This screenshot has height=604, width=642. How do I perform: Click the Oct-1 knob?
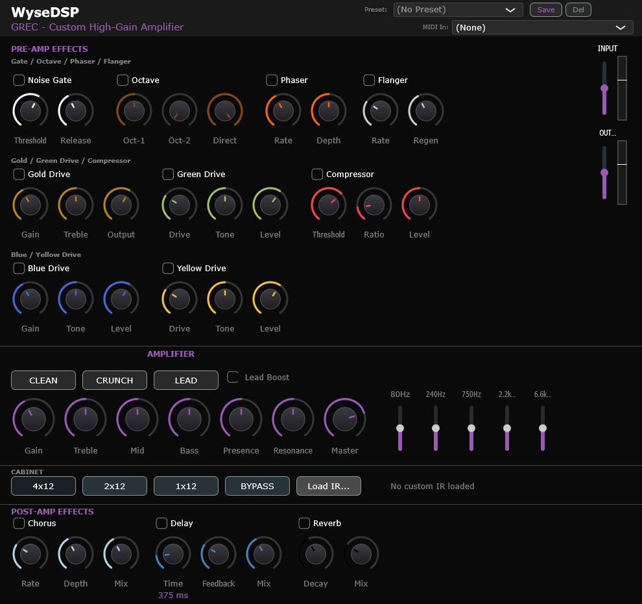[x=134, y=110]
